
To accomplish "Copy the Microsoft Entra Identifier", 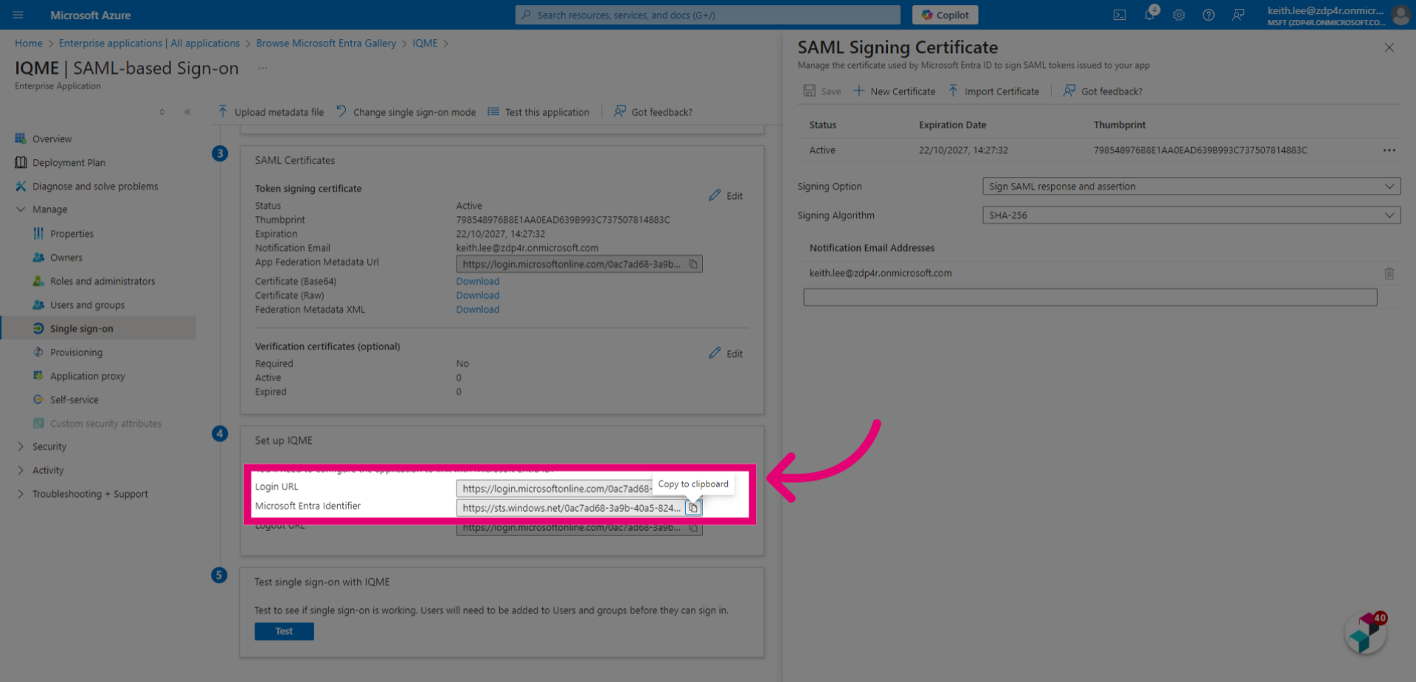I will pyautogui.click(x=693, y=508).
